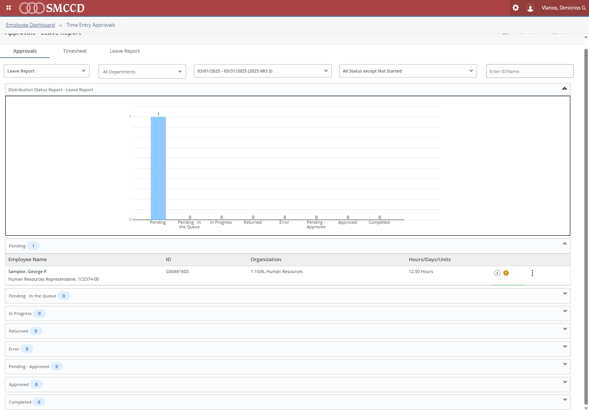The height and width of the screenshot is (412, 589).
Task: Open the apps grid menu icon
Action: [x=8, y=8]
